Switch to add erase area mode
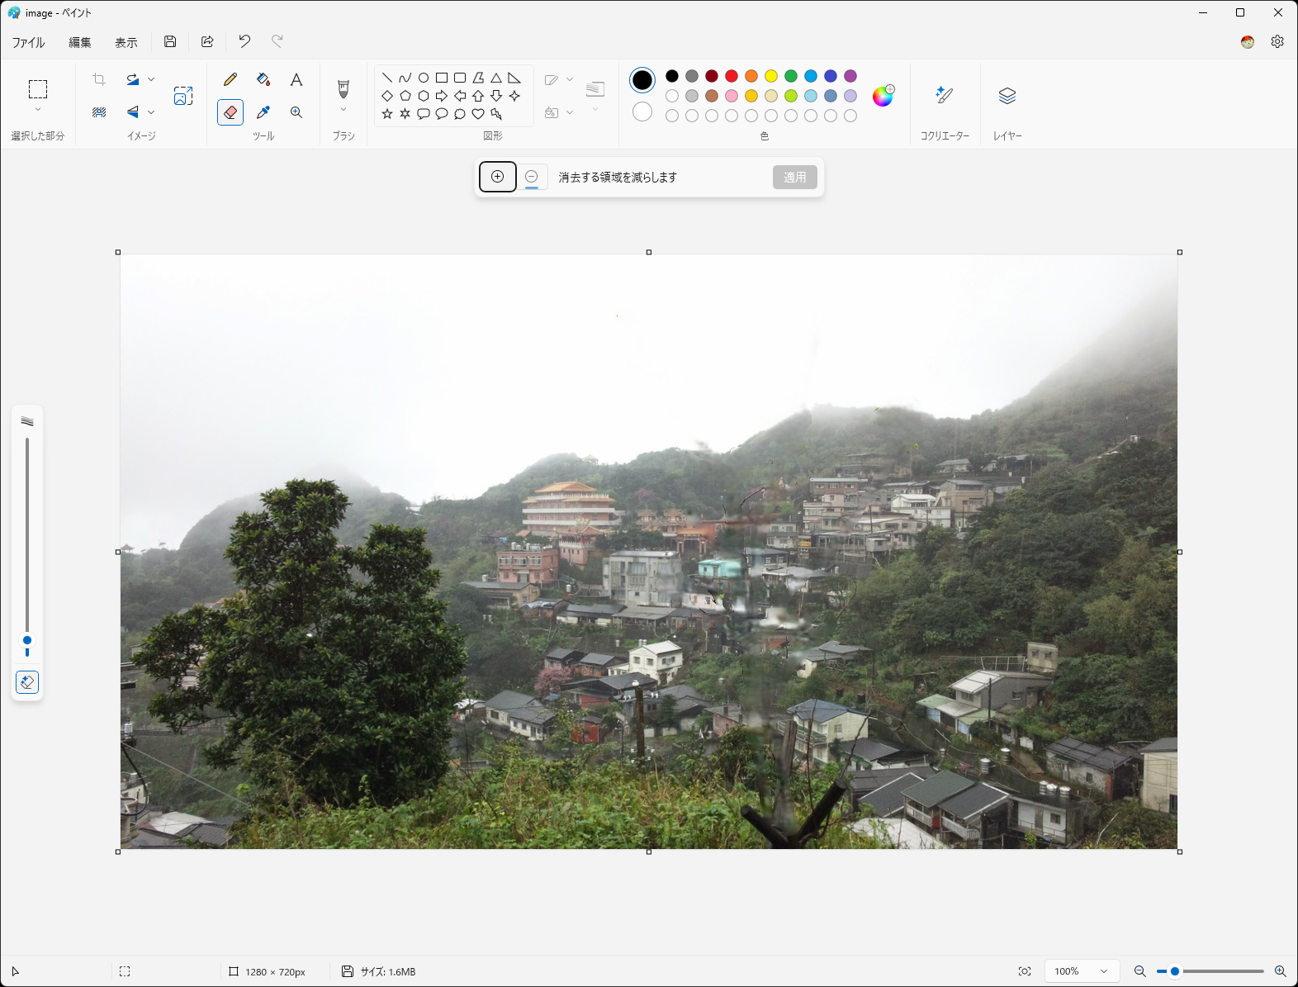1298x987 pixels. (498, 177)
